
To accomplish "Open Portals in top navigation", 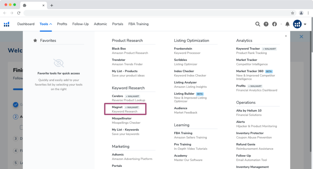I will click(x=118, y=24).
